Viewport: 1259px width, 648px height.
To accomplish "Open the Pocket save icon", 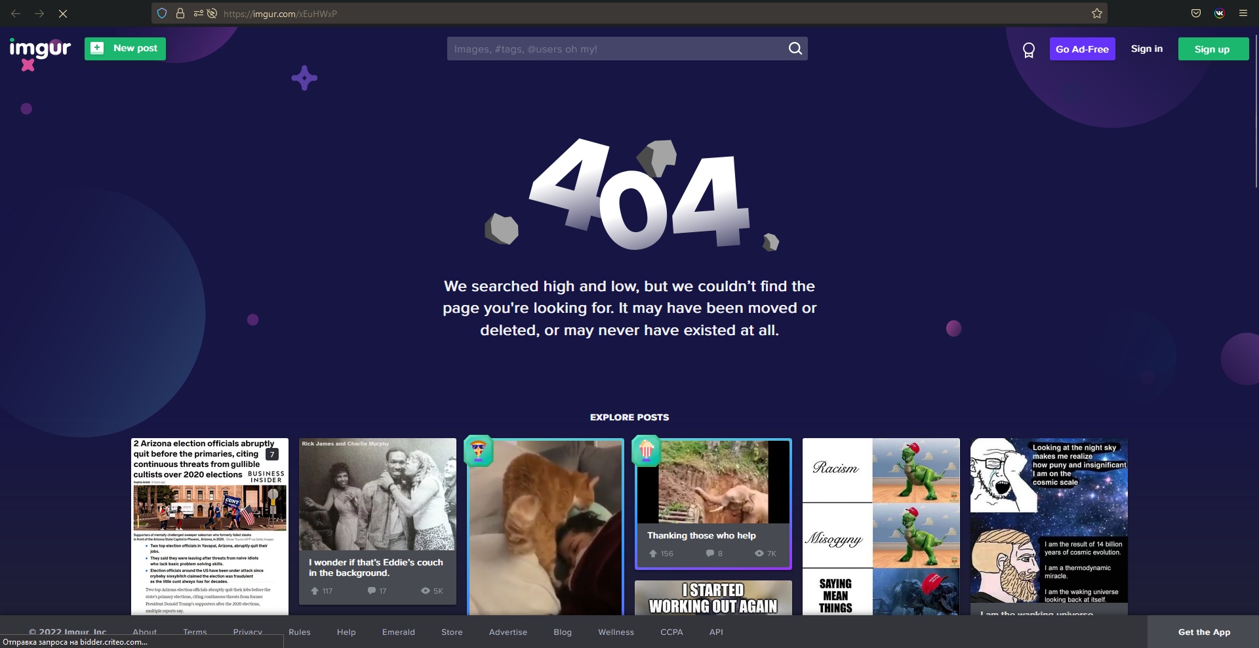I will 1196,13.
